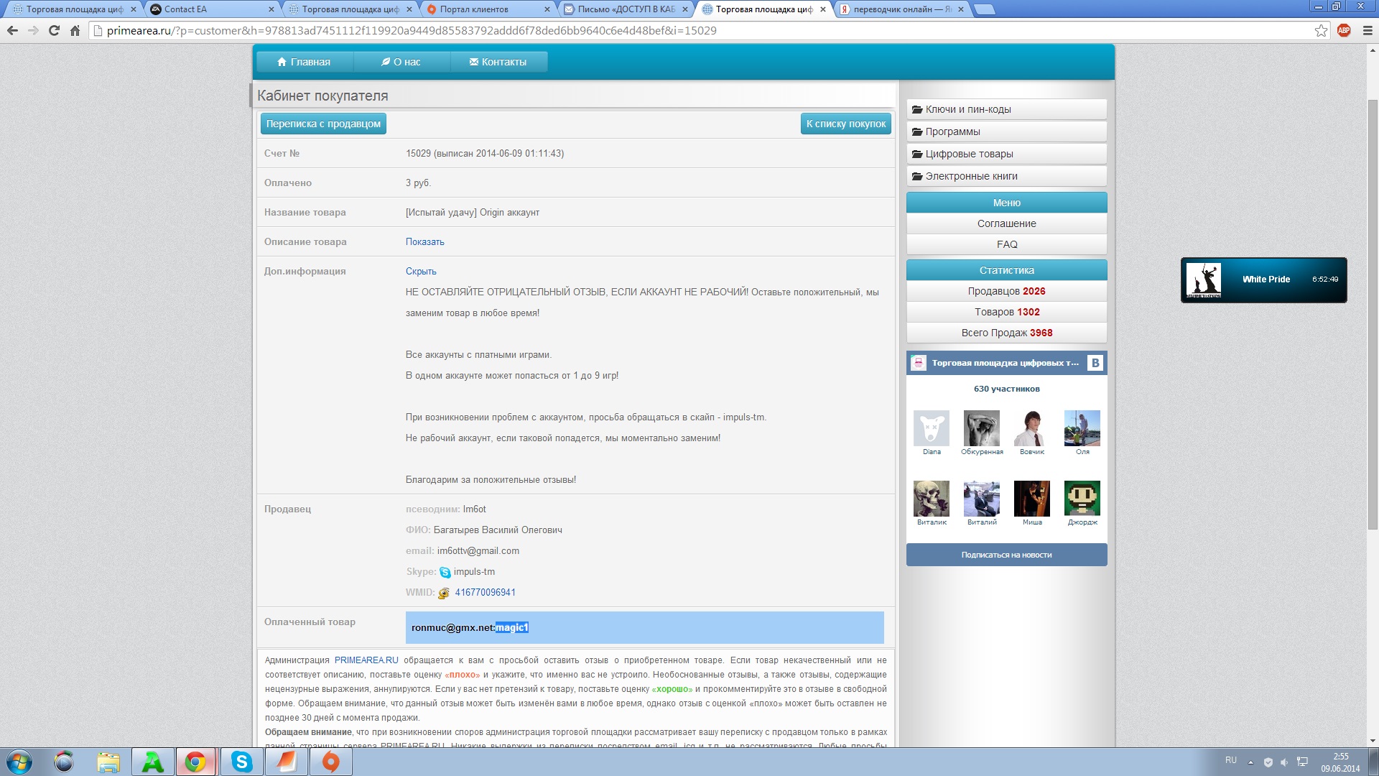Image resolution: width=1379 pixels, height=776 pixels.
Task: Switch to the Contact EA tab
Action: click(x=208, y=9)
